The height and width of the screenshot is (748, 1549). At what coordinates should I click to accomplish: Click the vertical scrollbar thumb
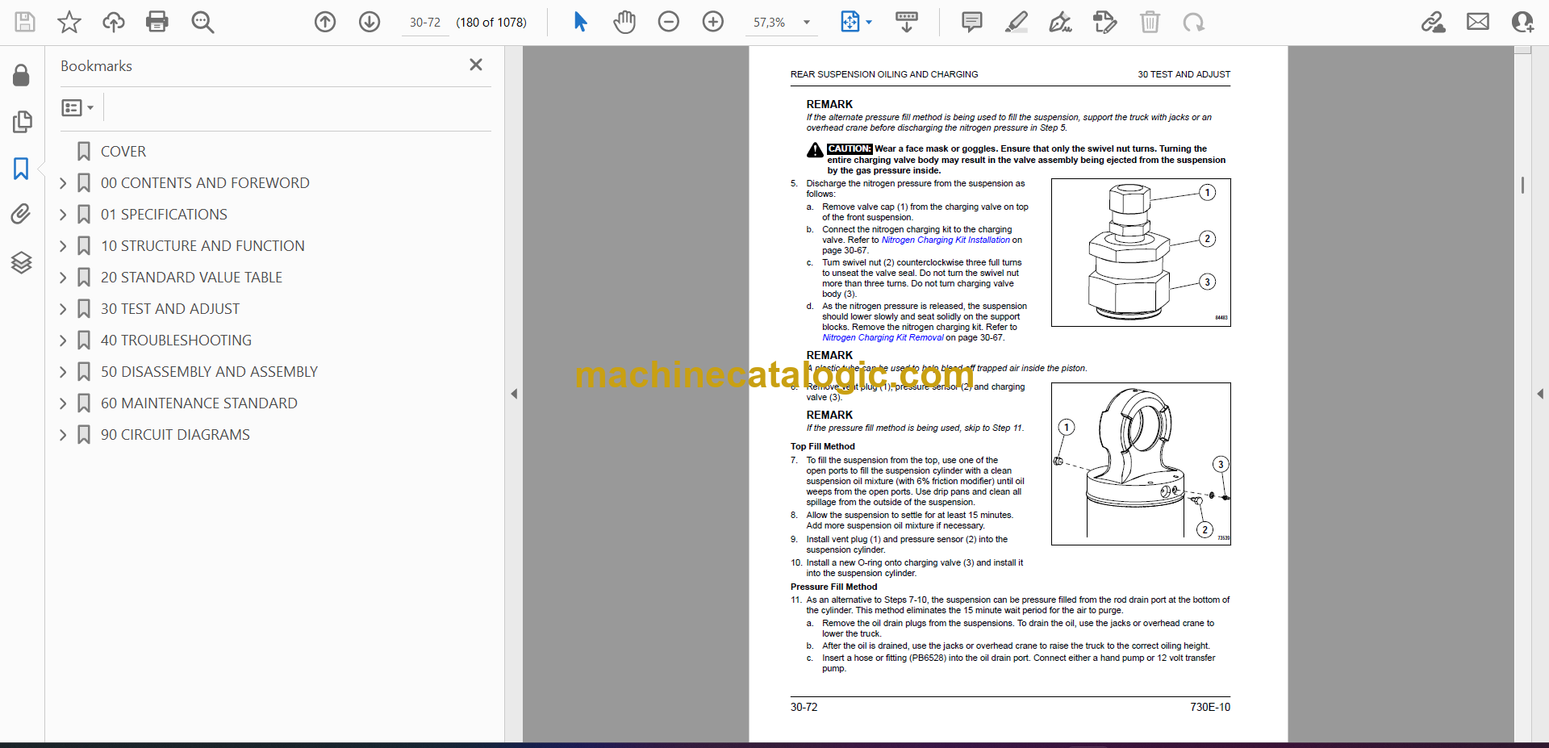click(1522, 186)
